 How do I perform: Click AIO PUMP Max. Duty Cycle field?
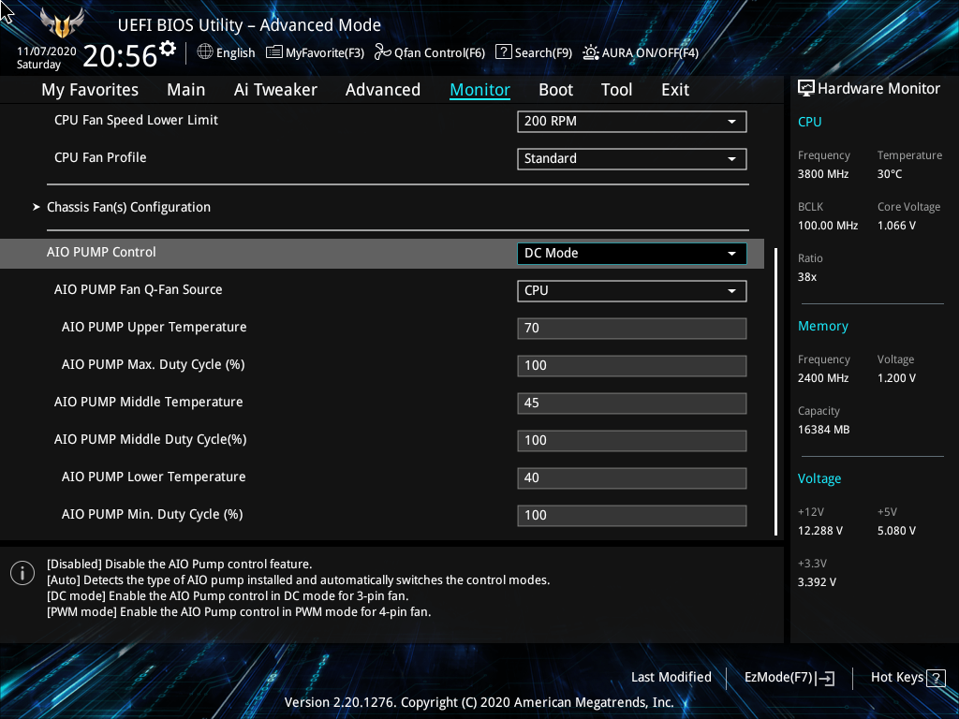point(632,366)
